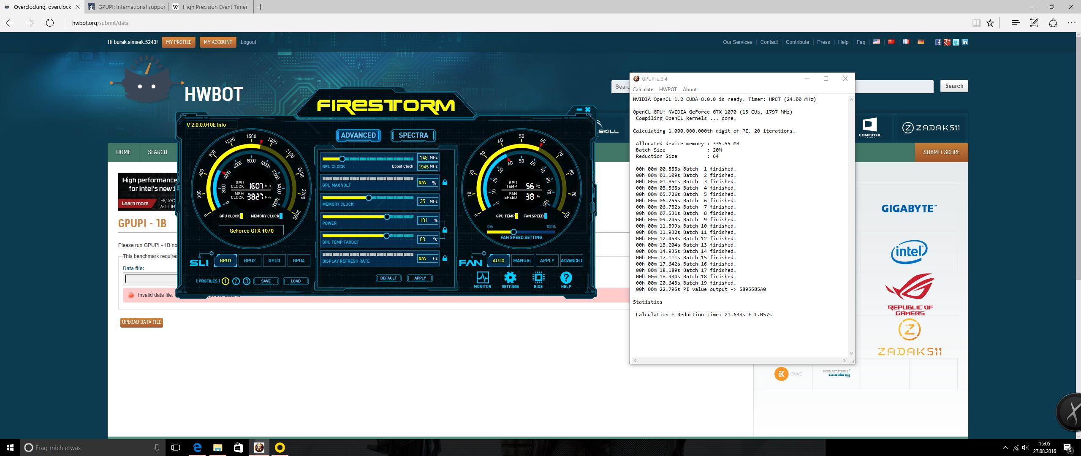Switch site language to German flag
Viewport: 1081px width, 456px height.
[921, 42]
